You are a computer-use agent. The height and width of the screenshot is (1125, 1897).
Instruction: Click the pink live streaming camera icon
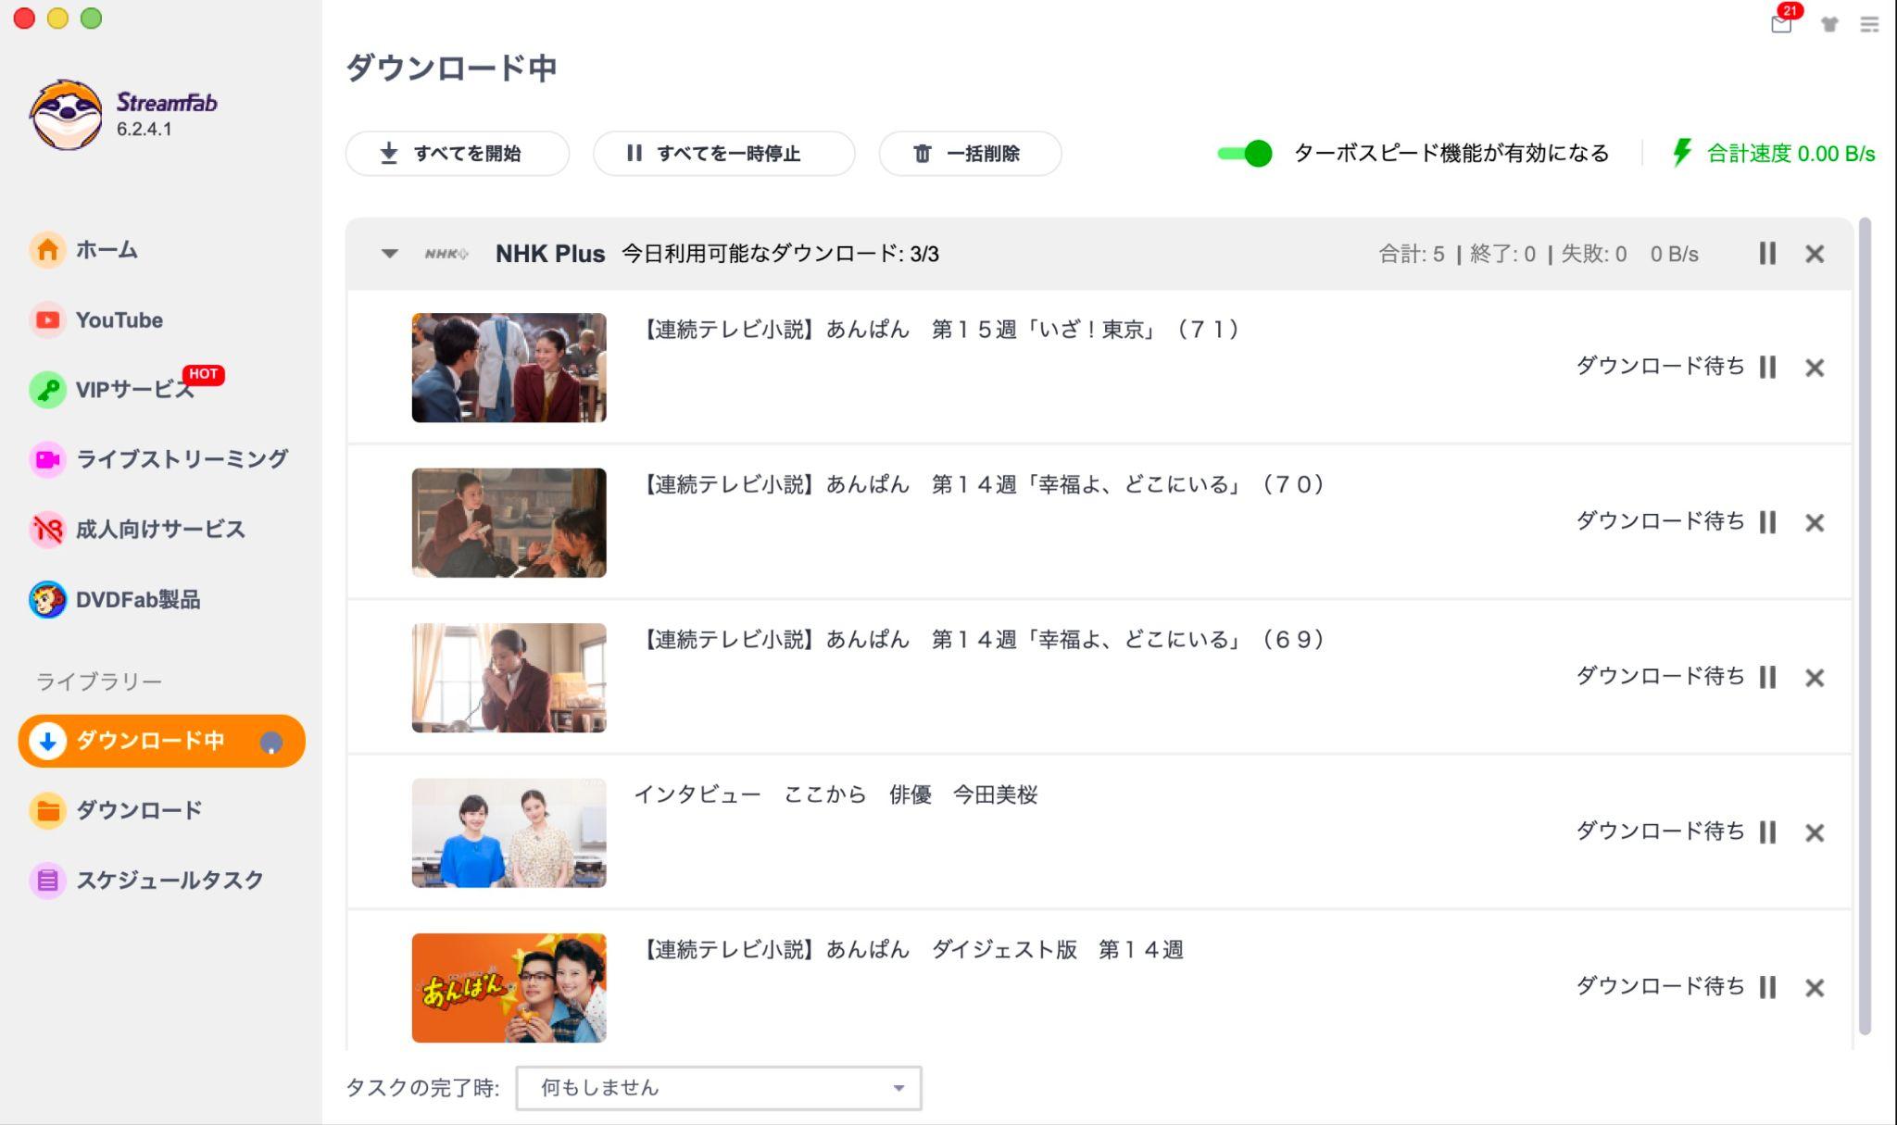(47, 459)
